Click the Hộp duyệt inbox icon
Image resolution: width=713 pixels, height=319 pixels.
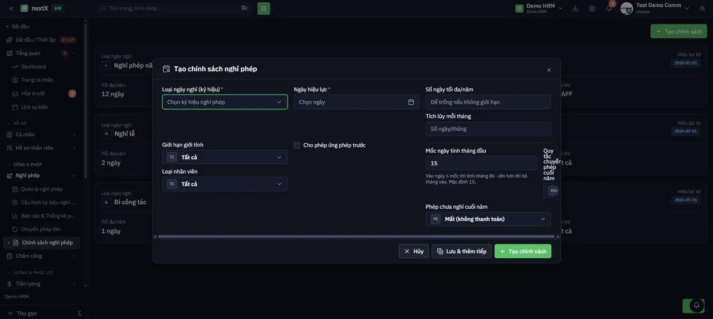pos(15,94)
